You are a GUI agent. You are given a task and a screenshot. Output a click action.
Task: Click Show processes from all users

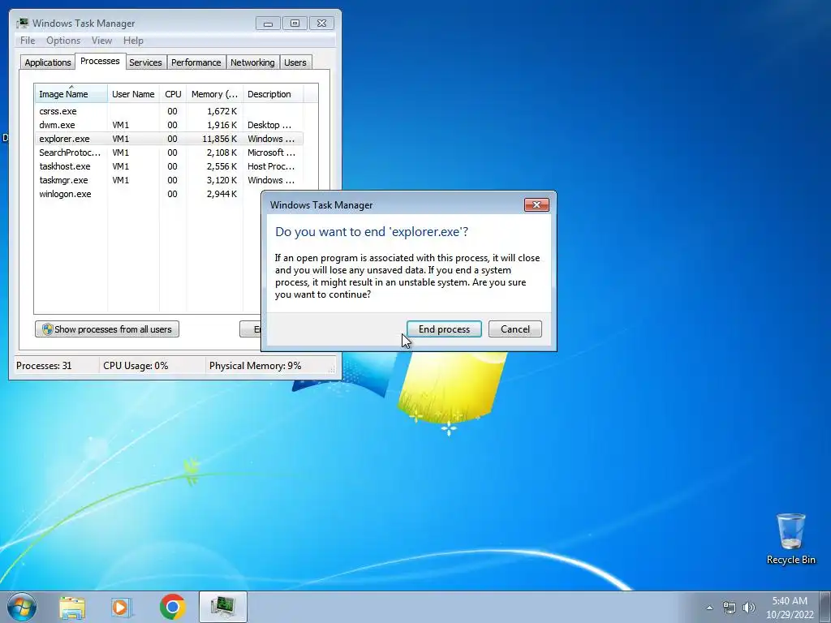coord(107,329)
